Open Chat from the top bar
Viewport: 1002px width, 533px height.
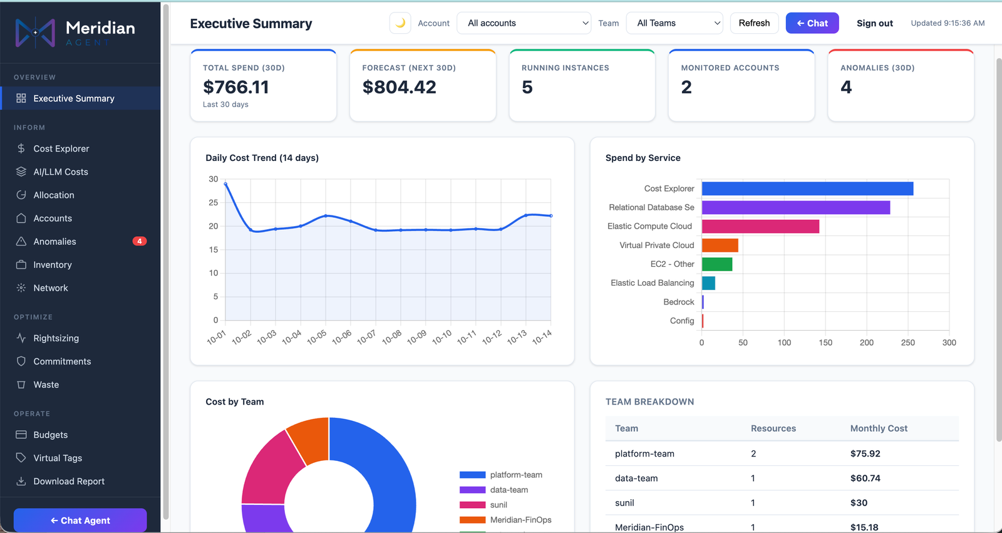coord(812,23)
